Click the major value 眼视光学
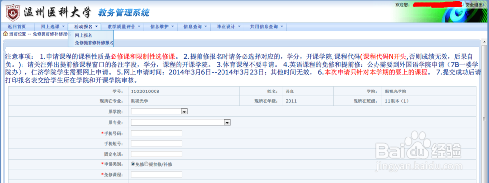Image resolution: width=489 pixels, height=183 pixels. tap(139, 101)
